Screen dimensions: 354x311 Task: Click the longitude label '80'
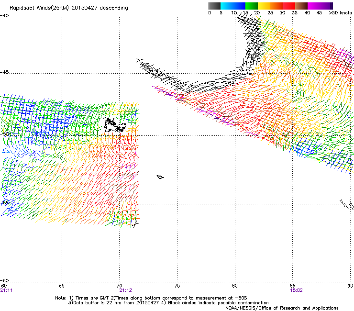point(235,286)
